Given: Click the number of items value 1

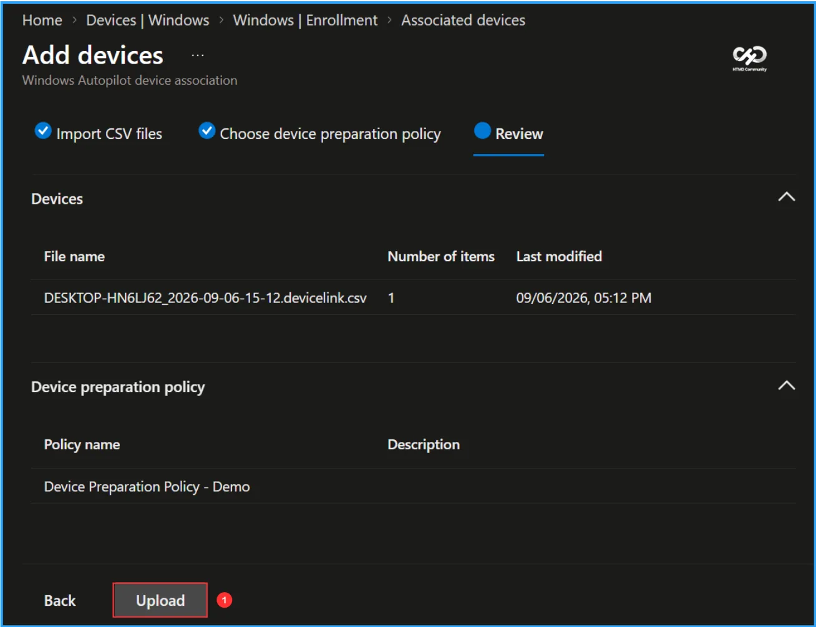Looking at the screenshot, I should pos(391,298).
